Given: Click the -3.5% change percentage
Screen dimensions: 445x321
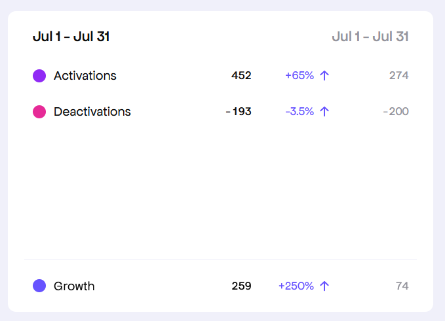Looking at the screenshot, I should tap(300, 112).
